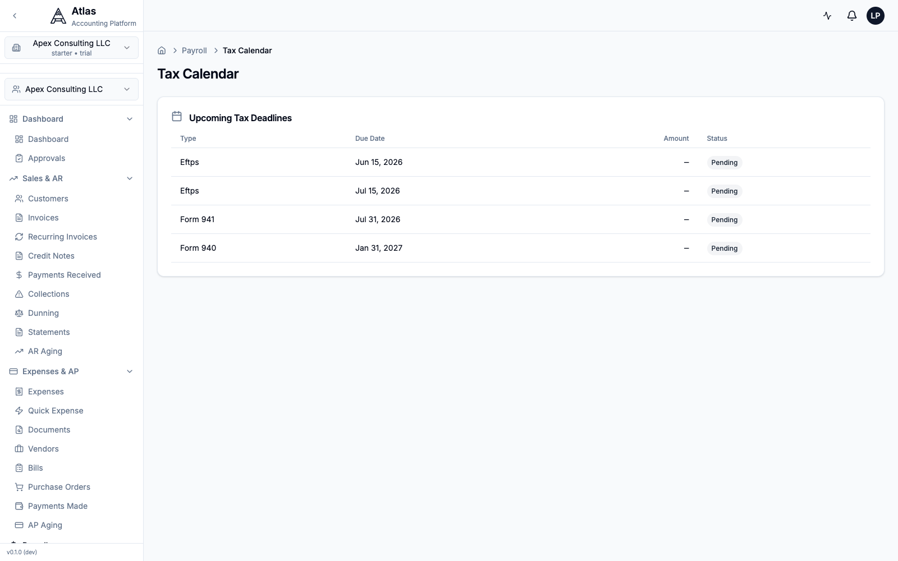Screen dimensions: 898x561
Task: Collapse the Dashboard section chevron
Action: pos(130,119)
